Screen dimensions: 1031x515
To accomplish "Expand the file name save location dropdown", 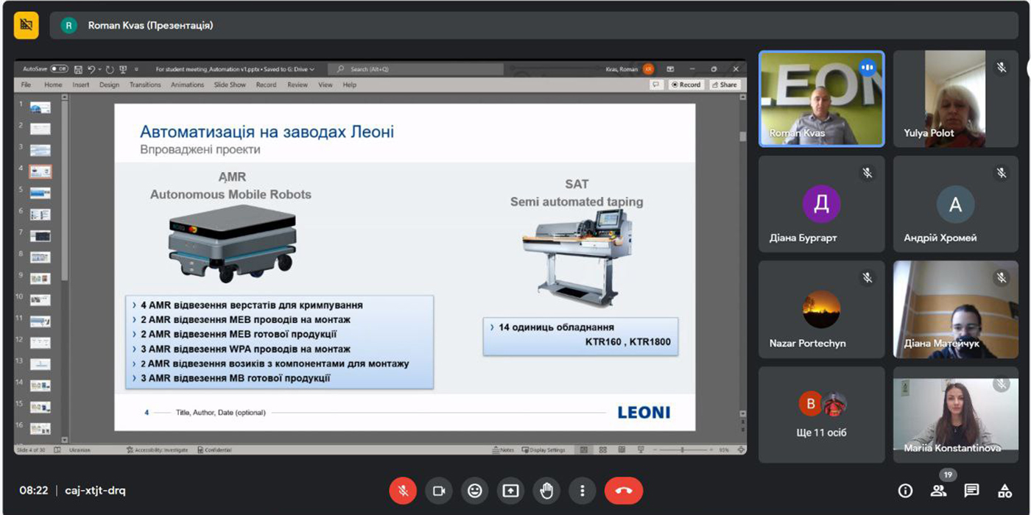I will pos(312,69).
